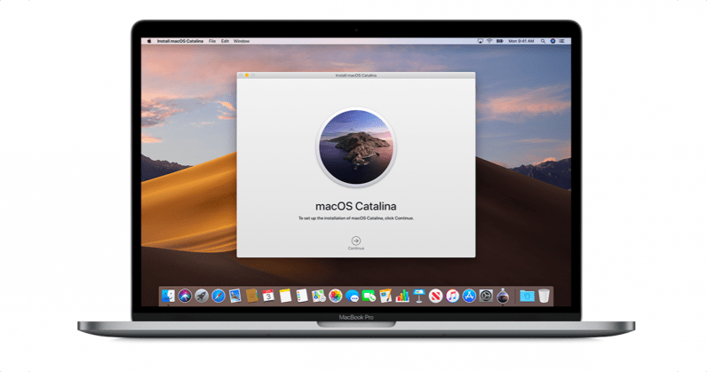Open Safari from the Dock
Screen dimensions: 707x372
tap(218, 296)
